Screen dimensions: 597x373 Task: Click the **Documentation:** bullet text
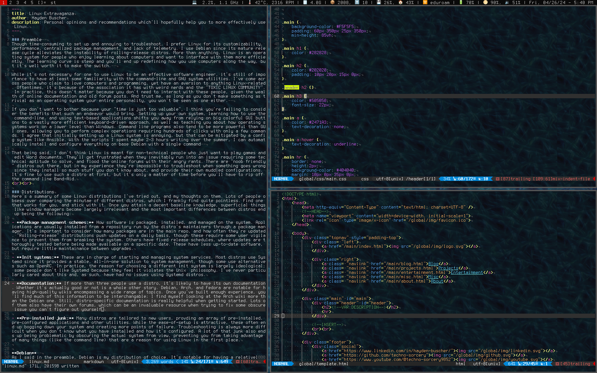tap(39, 283)
